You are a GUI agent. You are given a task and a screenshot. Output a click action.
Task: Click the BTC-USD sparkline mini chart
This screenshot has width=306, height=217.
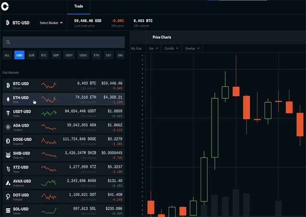pos(49,85)
